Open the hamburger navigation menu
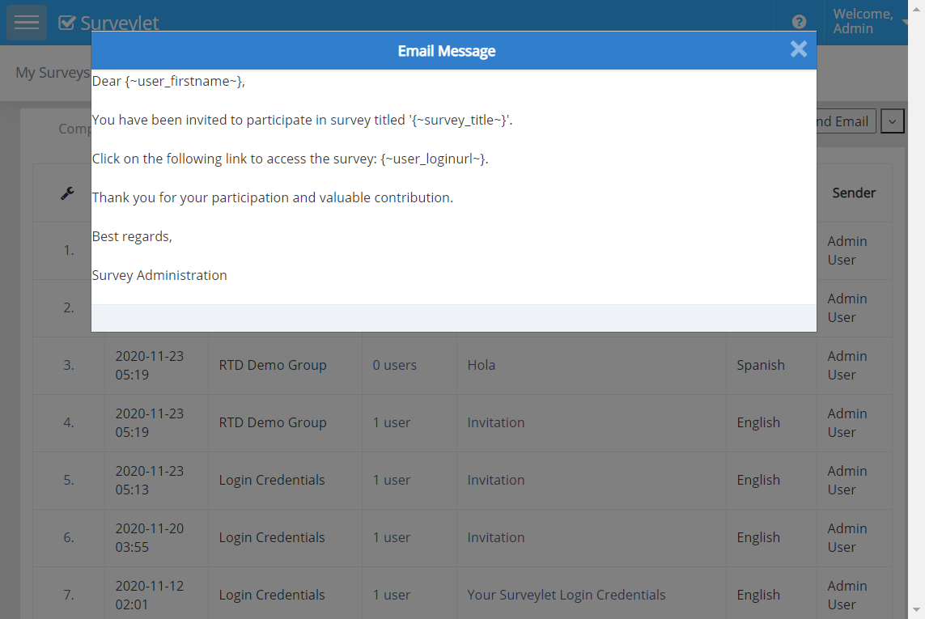 coord(27,23)
